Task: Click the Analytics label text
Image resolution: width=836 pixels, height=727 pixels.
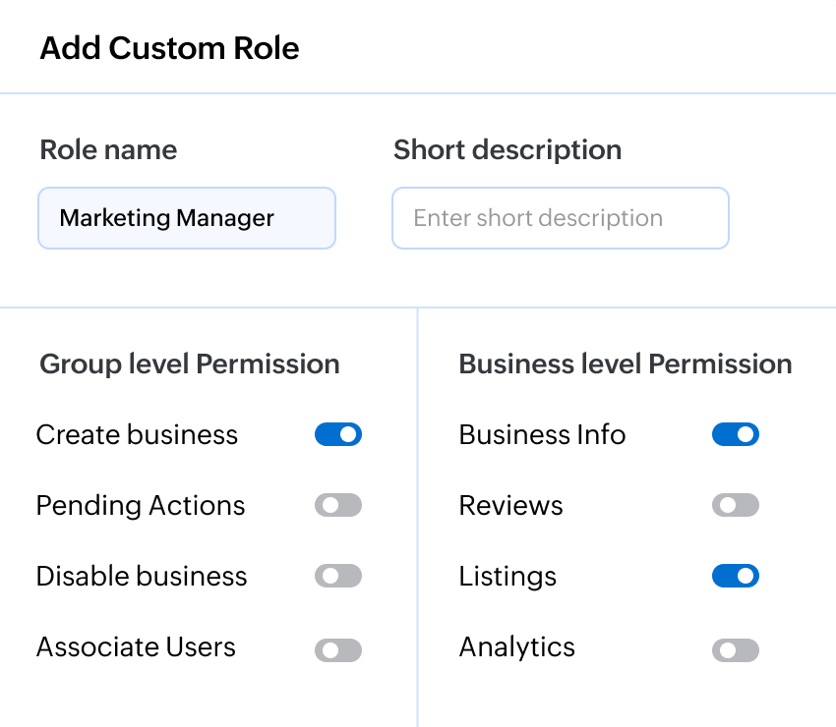Action: click(516, 647)
